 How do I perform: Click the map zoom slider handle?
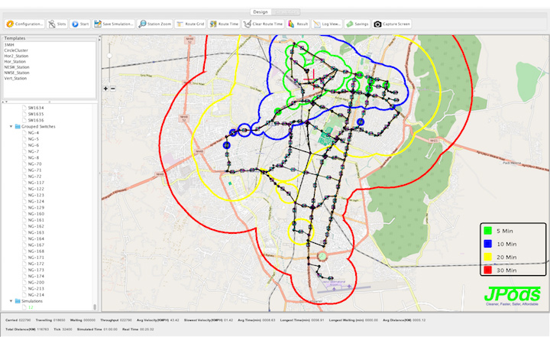point(110,55)
